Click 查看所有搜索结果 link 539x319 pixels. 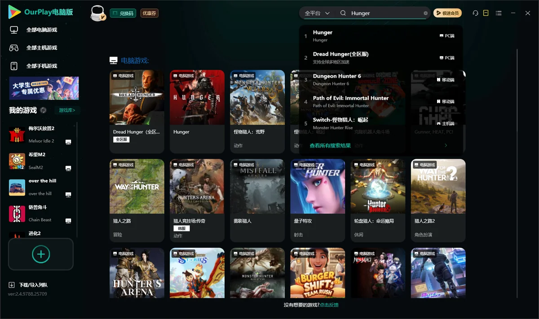tap(330, 146)
